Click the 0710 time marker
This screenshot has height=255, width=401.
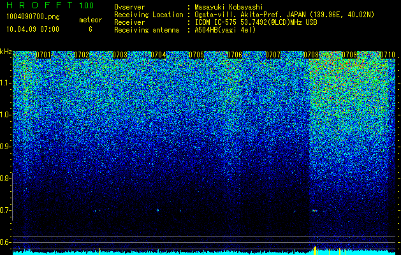(x=388, y=55)
